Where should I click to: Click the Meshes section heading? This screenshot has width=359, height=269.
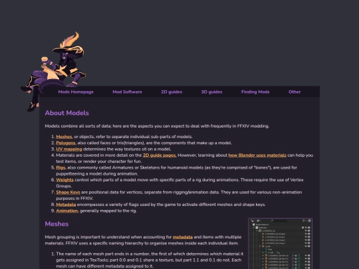[x=57, y=224]
